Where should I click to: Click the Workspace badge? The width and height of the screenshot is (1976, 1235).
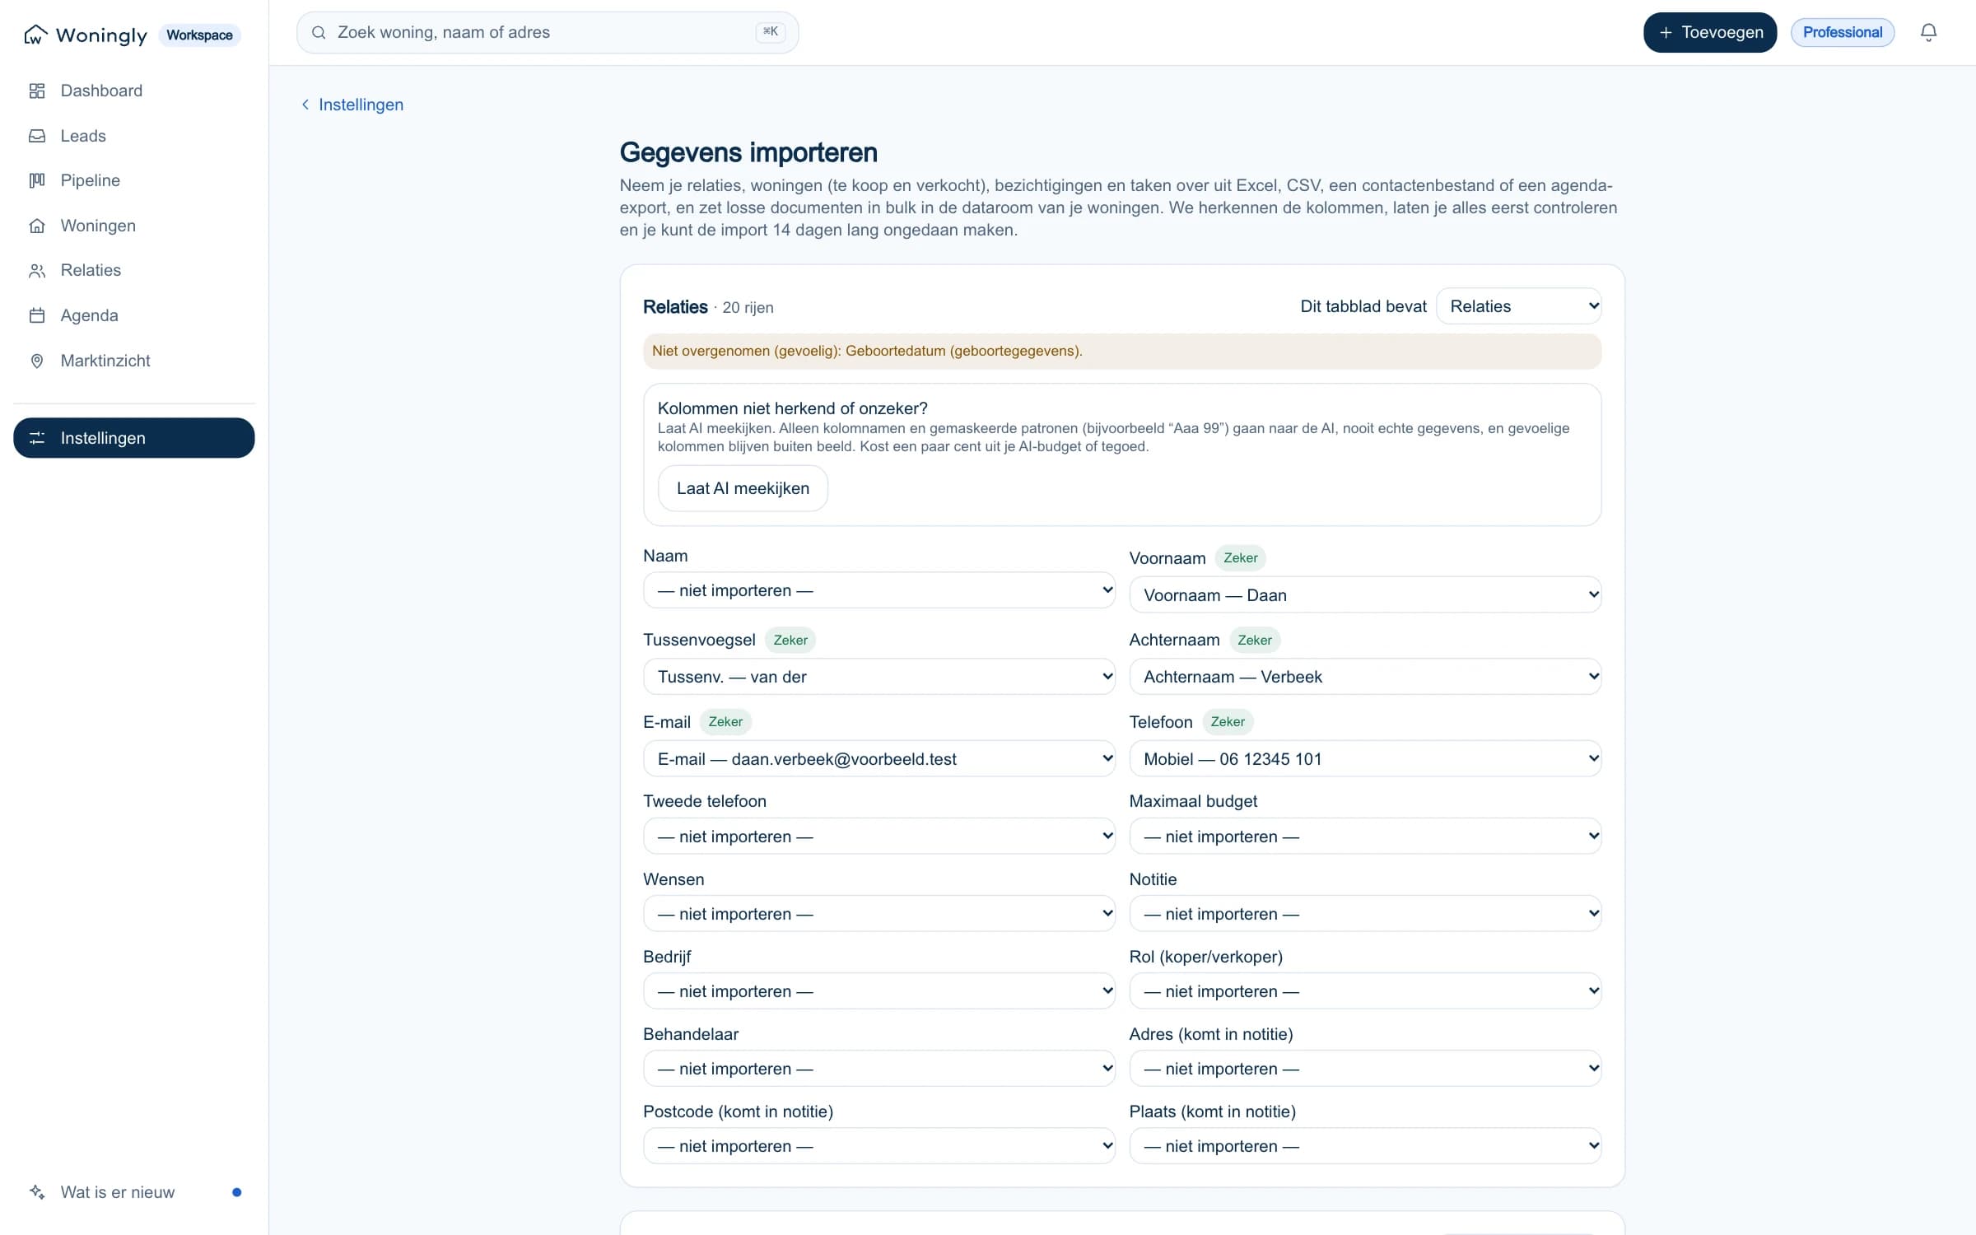(199, 35)
